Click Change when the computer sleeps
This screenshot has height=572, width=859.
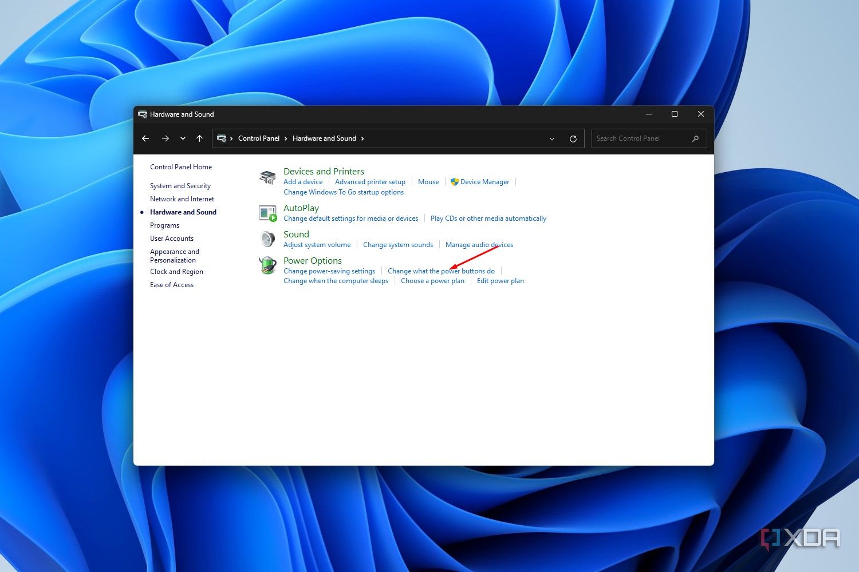[x=336, y=280]
